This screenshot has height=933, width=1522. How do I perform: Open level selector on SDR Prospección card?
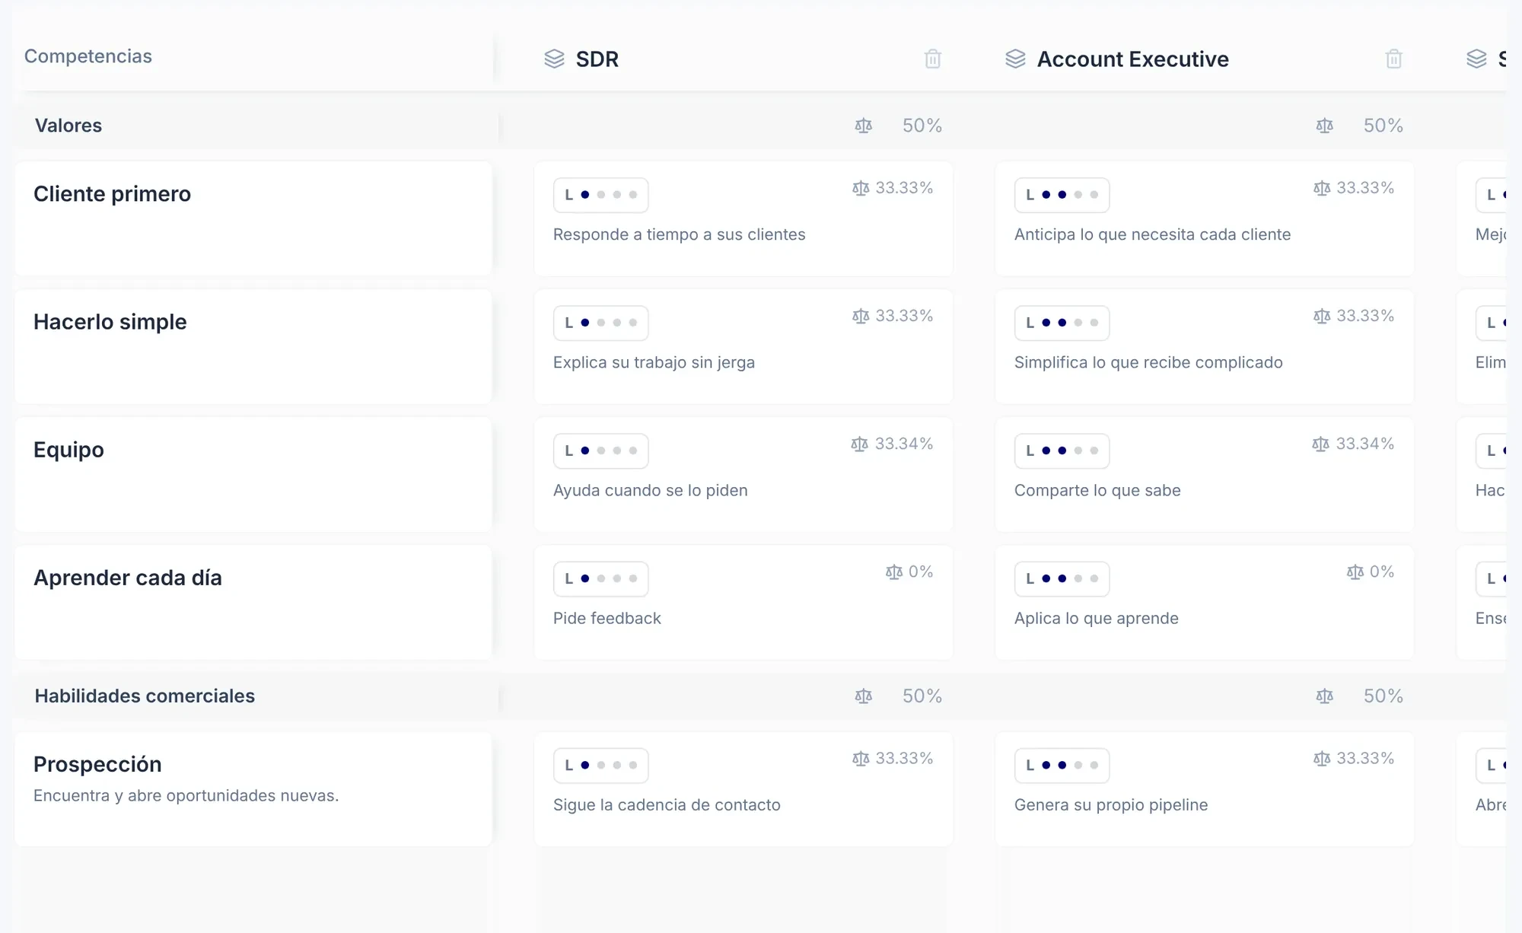pos(600,765)
